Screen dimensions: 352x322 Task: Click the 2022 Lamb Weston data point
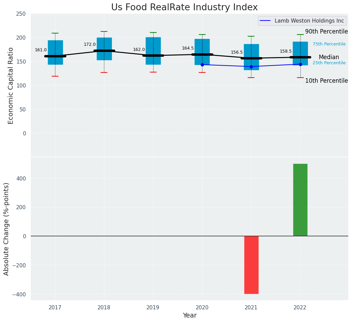[x=300, y=64]
